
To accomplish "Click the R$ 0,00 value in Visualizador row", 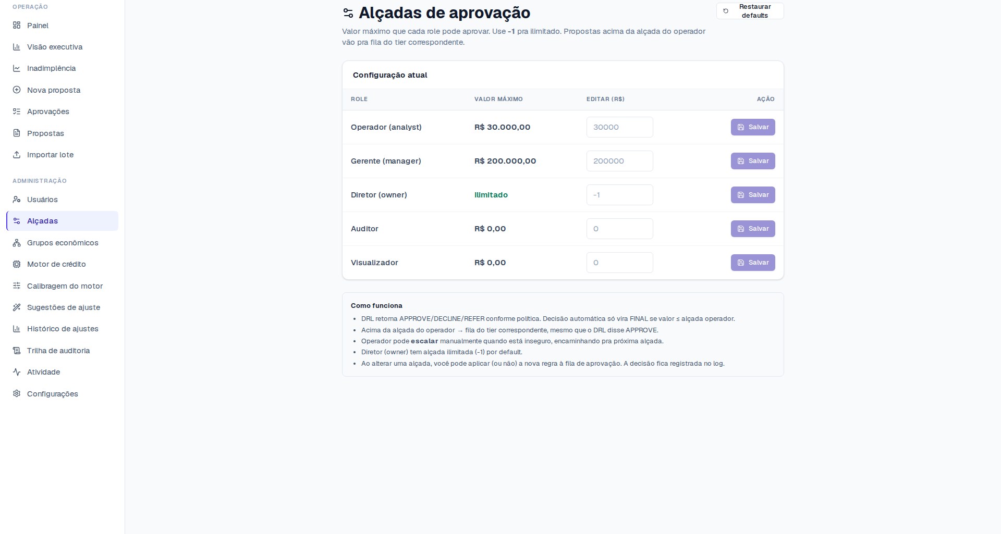I will coord(490,263).
